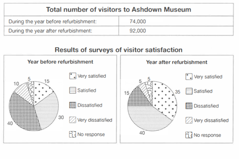Click the "Total number of visitors to Ashdown Museum" header
The image size is (239, 159).
118,10
